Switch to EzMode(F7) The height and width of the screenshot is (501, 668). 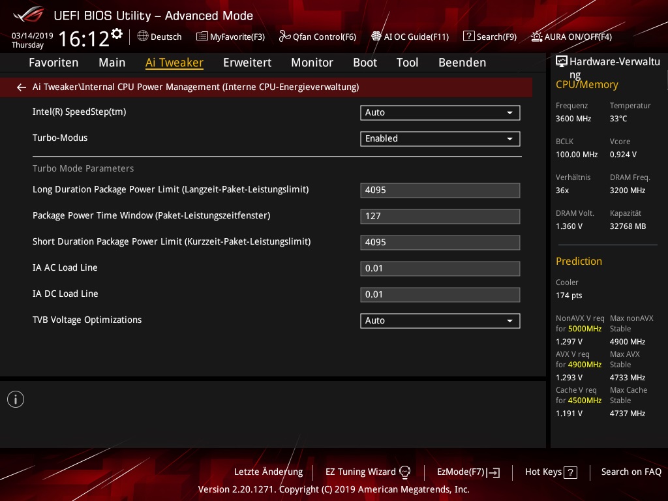click(461, 472)
